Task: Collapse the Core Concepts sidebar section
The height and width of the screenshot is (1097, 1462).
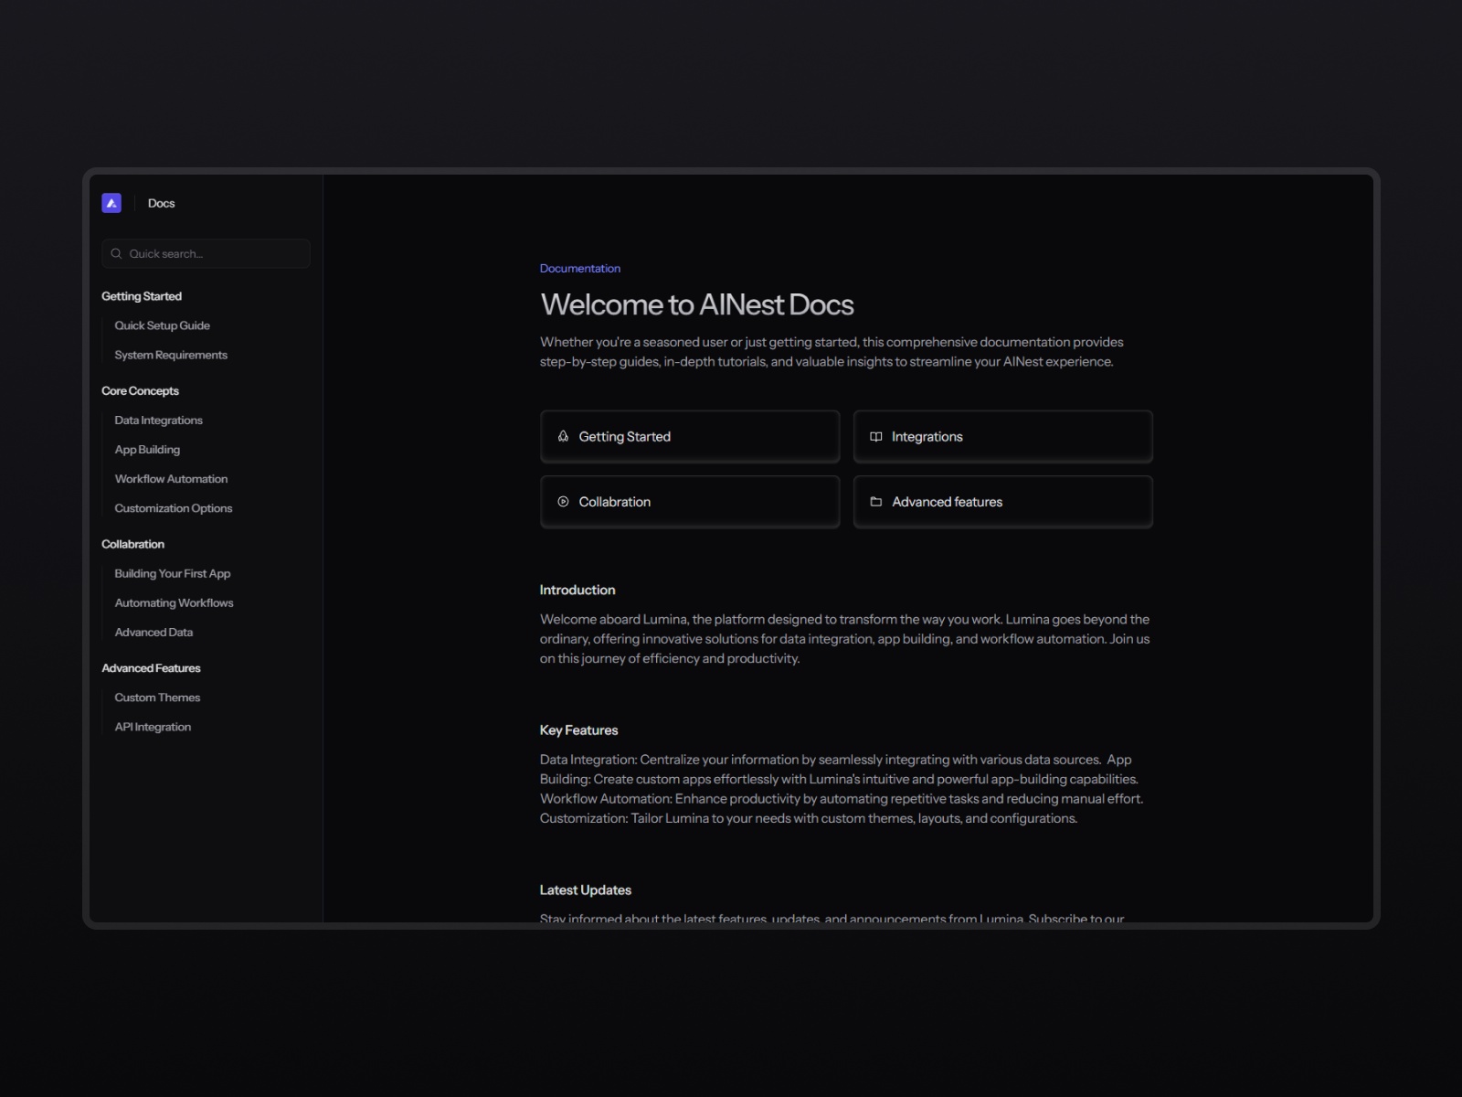Action: [140, 390]
